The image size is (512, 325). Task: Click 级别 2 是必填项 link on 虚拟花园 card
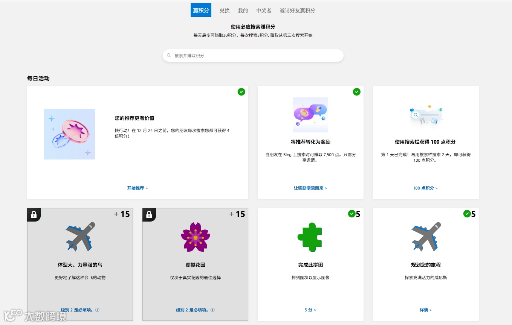192,310
